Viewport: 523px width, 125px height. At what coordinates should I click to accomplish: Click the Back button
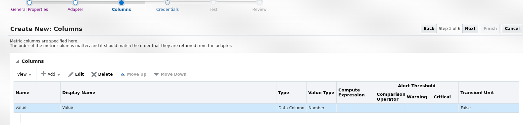coord(429,29)
